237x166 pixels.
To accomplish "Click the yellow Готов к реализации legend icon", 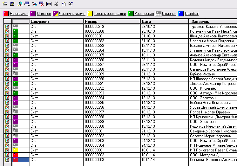I will click(x=90, y=14).
